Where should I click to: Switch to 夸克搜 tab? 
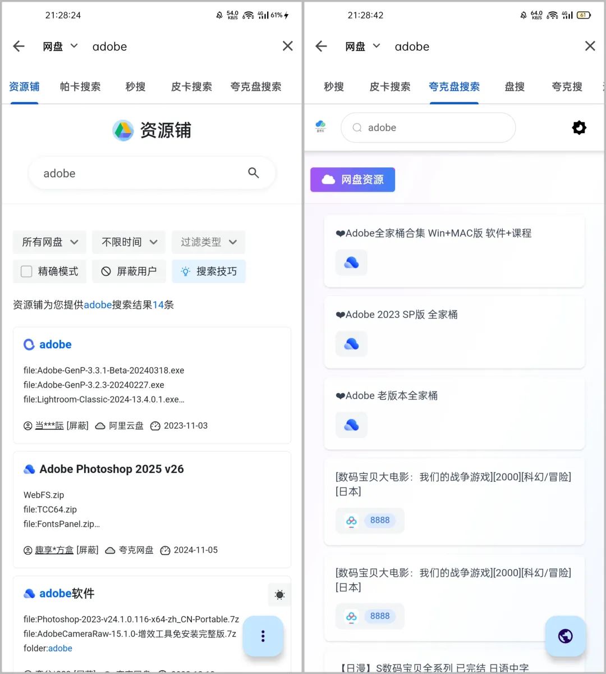[x=567, y=87]
